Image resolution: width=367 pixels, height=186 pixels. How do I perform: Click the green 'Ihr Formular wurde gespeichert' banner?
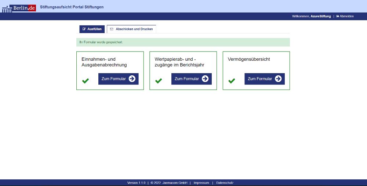tap(183, 42)
